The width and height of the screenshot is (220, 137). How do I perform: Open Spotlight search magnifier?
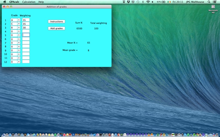(209, 2)
